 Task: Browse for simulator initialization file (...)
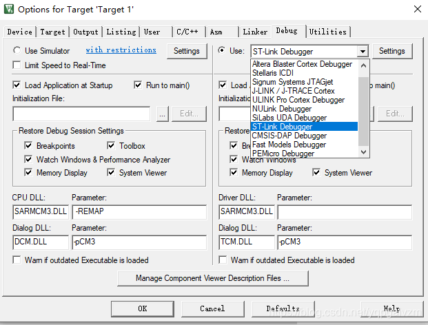pos(163,114)
